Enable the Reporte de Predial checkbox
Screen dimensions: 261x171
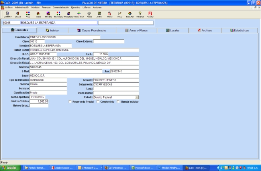pos(71,101)
